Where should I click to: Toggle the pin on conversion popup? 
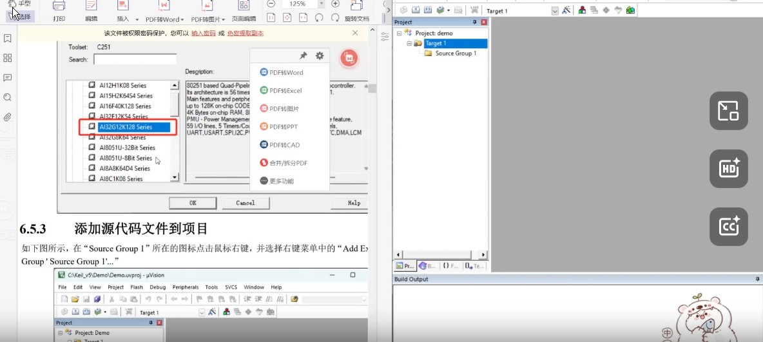(303, 56)
